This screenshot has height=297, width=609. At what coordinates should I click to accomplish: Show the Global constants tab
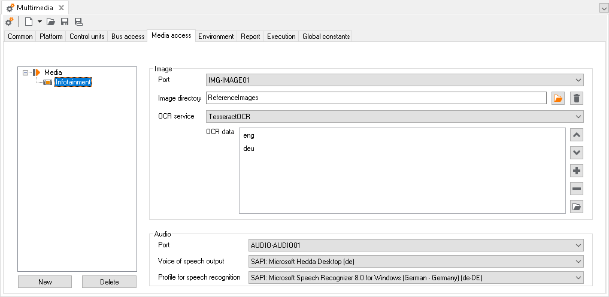[x=326, y=37]
